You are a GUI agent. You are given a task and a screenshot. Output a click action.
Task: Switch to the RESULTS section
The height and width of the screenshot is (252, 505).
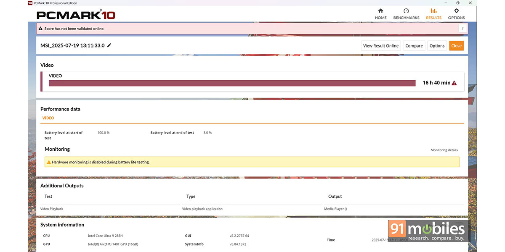pos(433,14)
